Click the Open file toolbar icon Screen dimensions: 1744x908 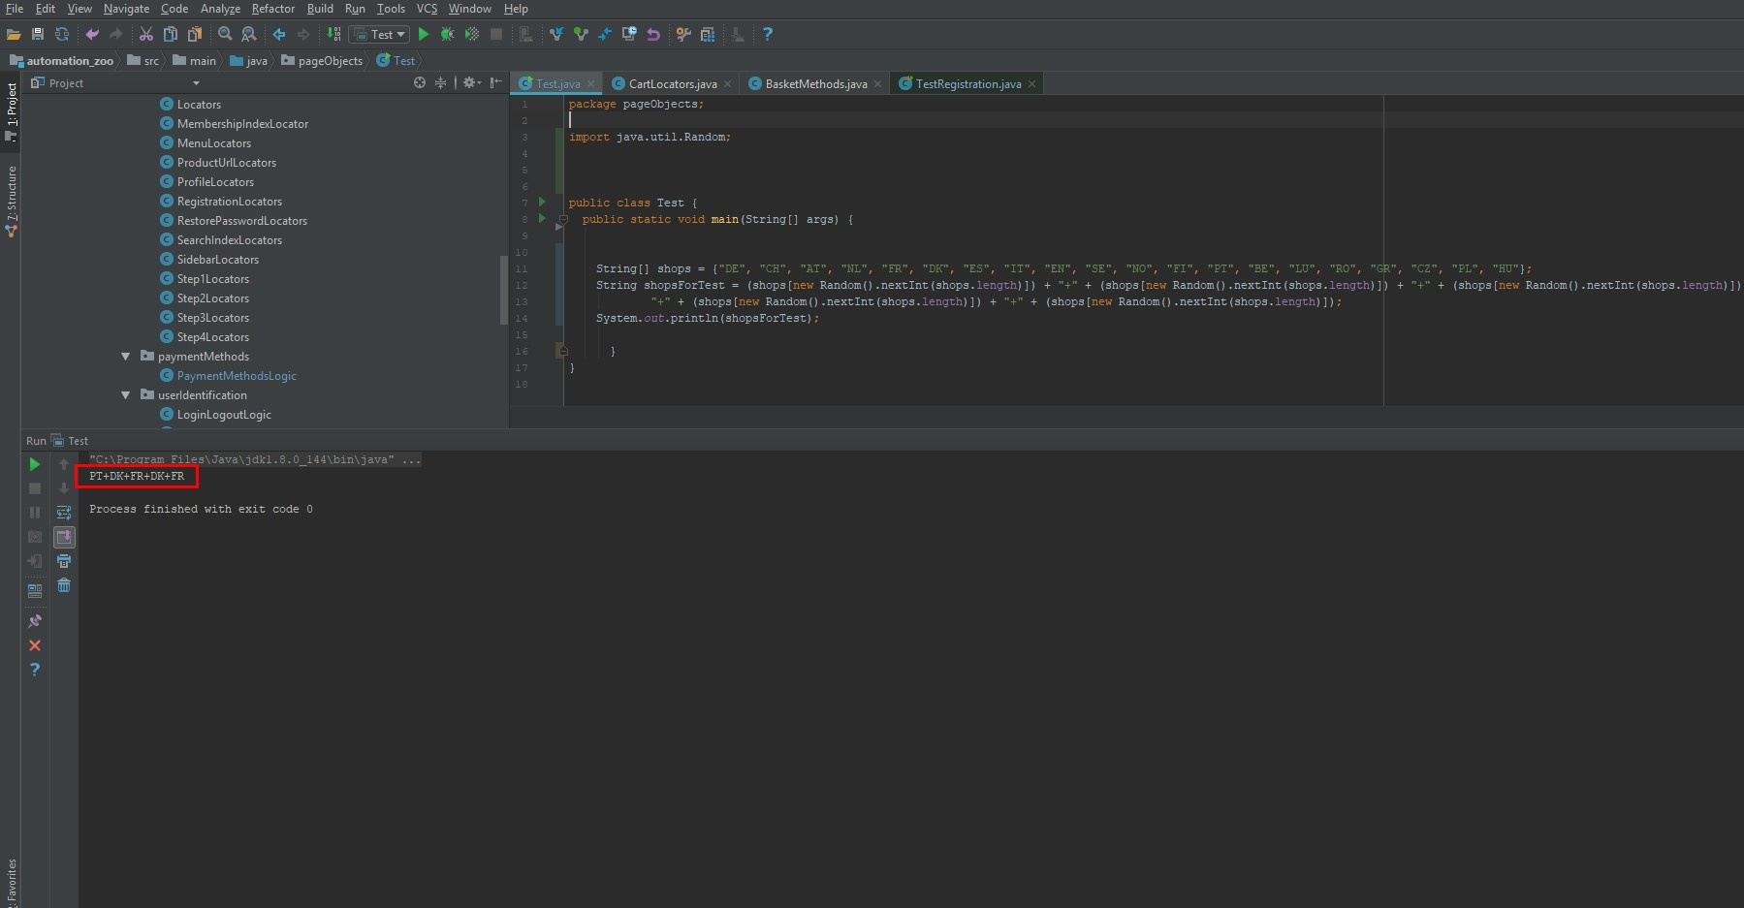[14, 34]
